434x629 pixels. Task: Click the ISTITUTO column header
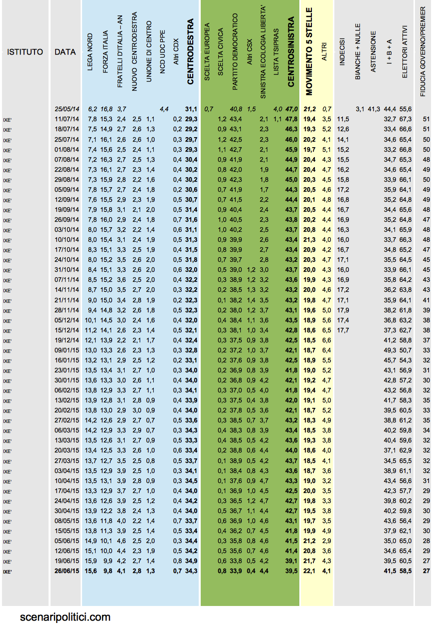point(25,52)
